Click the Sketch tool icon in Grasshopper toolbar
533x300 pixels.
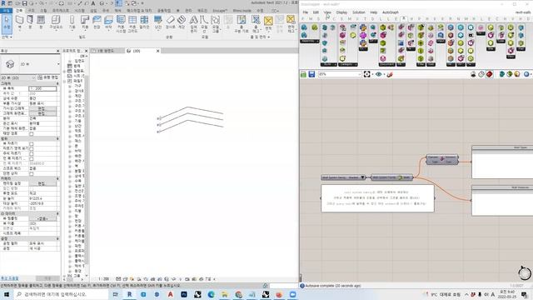click(390, 74)
